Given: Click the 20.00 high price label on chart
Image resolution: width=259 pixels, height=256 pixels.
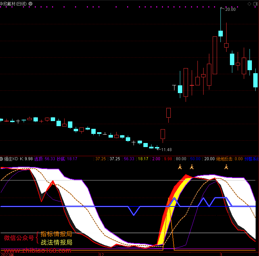Looking at the screenshot, I should point(230,9).
